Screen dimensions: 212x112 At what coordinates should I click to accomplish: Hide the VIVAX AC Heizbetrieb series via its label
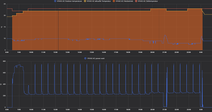click(x=124, y=1)
